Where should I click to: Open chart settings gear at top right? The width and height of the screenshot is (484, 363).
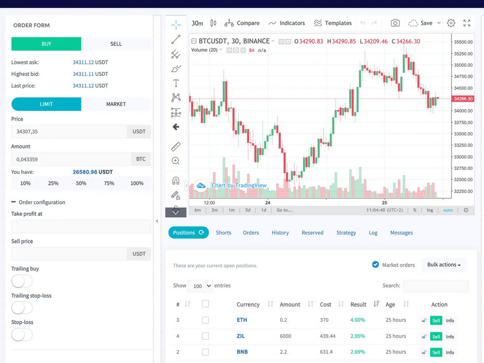click(x=451, y=23)
